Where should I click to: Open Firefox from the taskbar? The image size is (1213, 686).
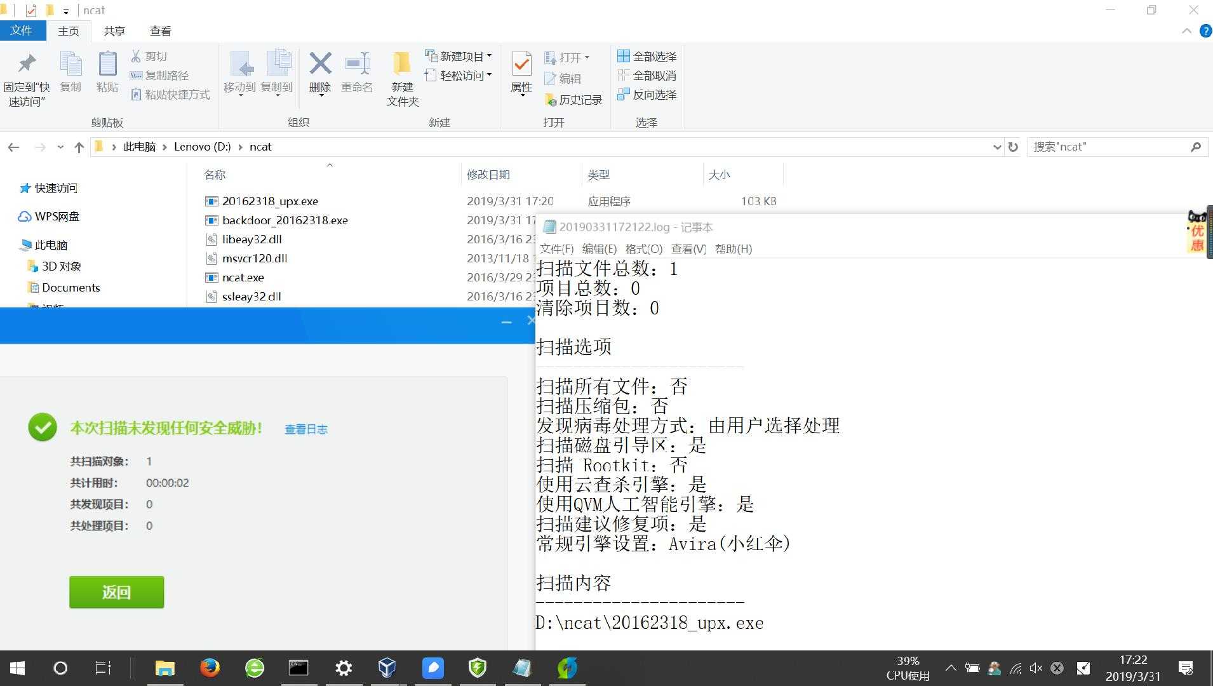coord(210,668)
